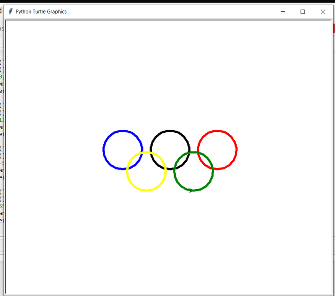
Task: Click the Python Turtle Graphics title text
Action: tap(41, 11)
